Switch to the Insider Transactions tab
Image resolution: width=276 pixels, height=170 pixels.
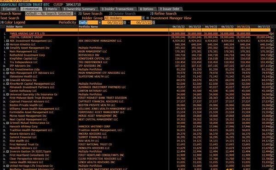pyautogui.click(x=117, y=9)
